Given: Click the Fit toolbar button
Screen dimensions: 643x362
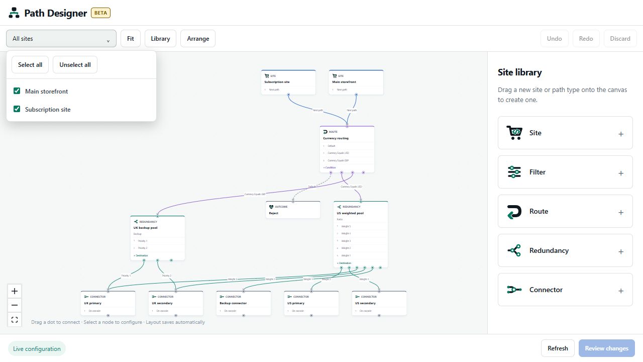Looking at the screenshot, I should tap(131, 39).
